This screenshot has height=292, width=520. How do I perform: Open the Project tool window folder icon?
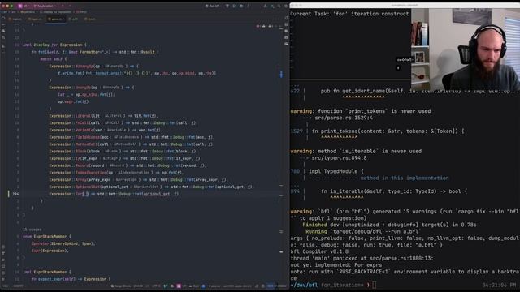click(x=3, y=18)
